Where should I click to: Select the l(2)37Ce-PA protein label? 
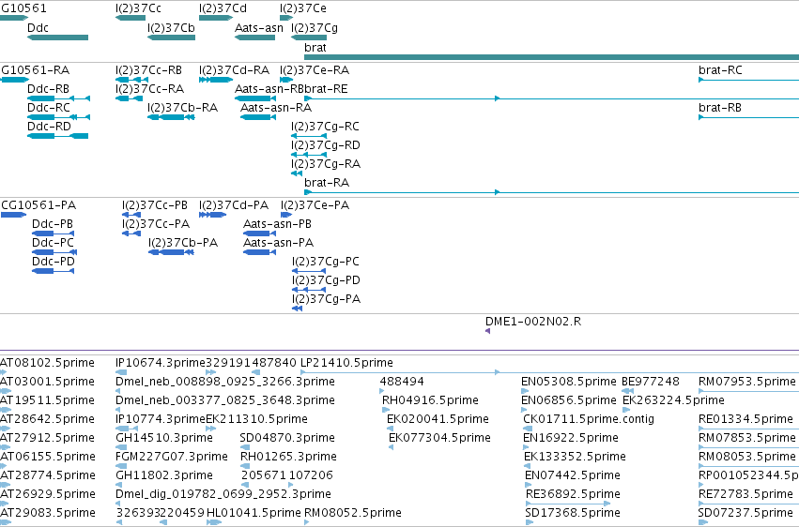pyautogui.click(x=315, y=205)
